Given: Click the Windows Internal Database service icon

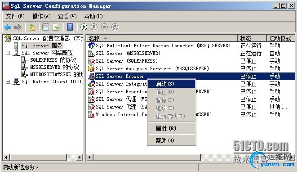Looking at the screenshot, I should click(x=92, y=114).
